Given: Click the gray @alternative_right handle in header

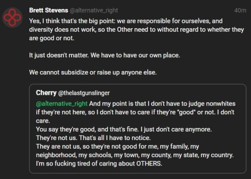Looking at the screenshot, I should 94,10.
